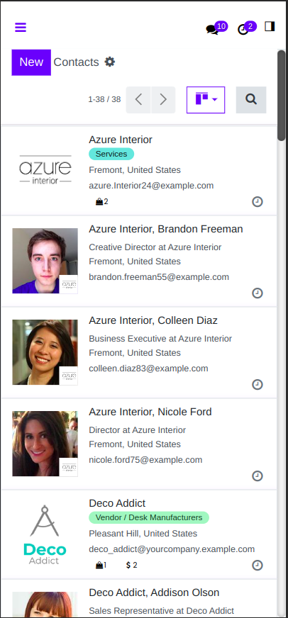Viewport: 288px width, 618px height.
Task: Click the Services tag on Azure Interior
Action: [x=111, y=154]
